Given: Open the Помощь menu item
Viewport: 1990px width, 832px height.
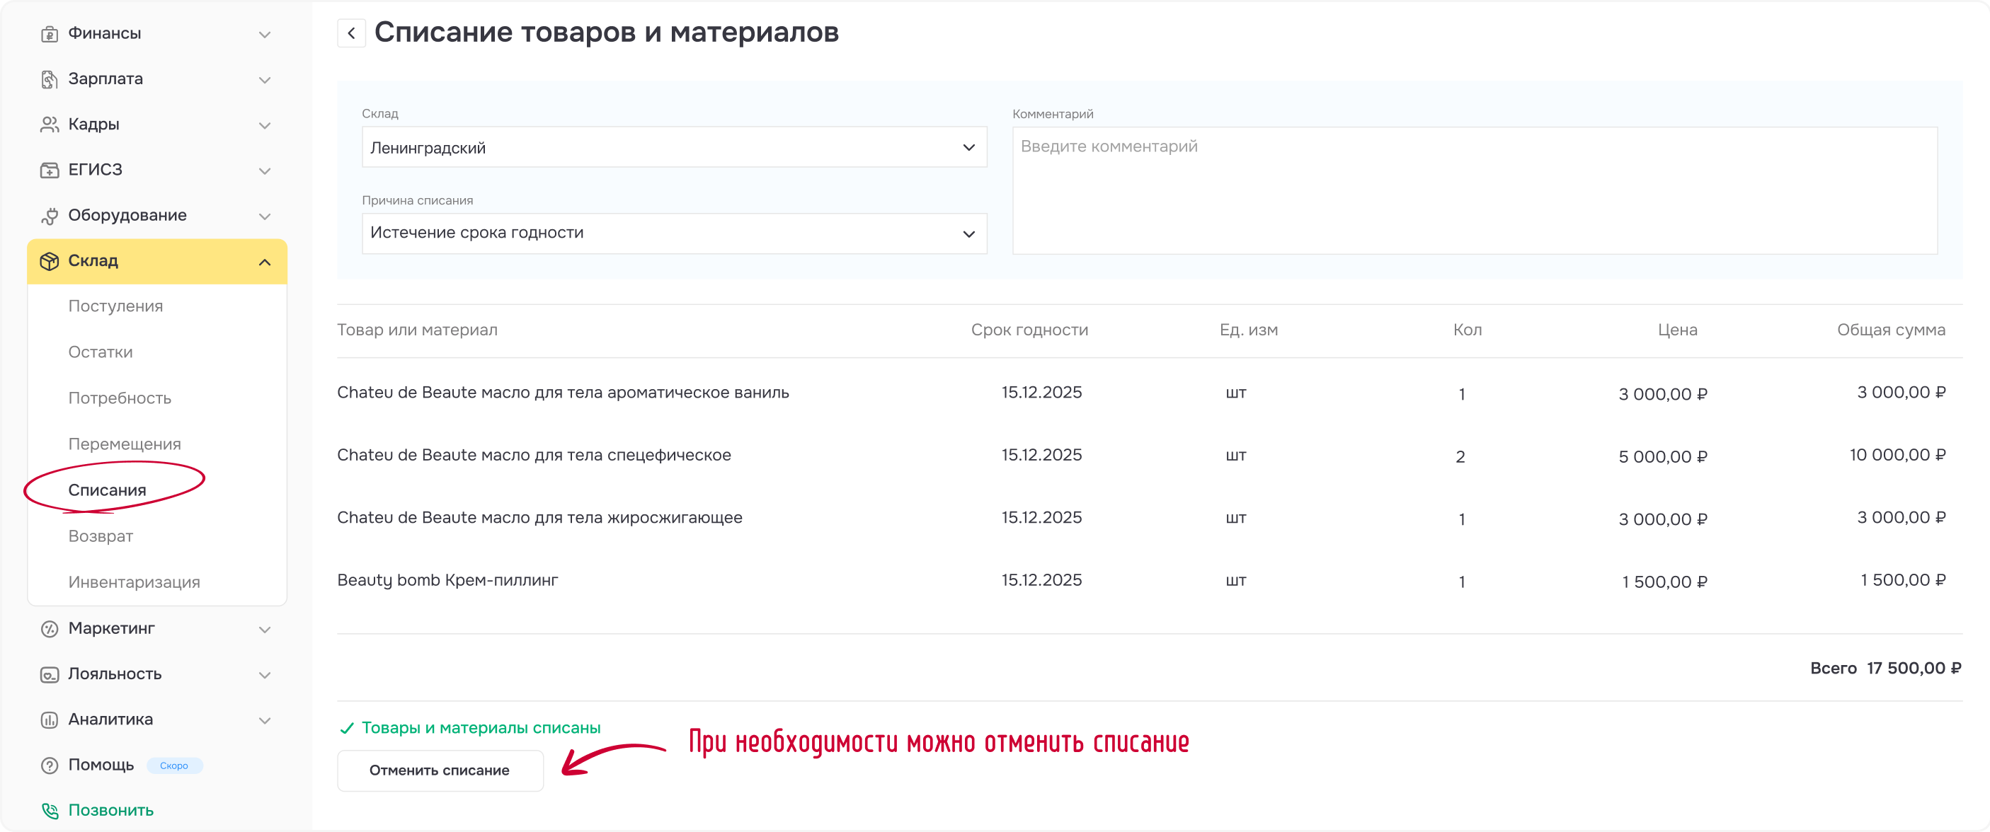Looking at the screenshot, I should pyautogui.click(x=101, y=765).
